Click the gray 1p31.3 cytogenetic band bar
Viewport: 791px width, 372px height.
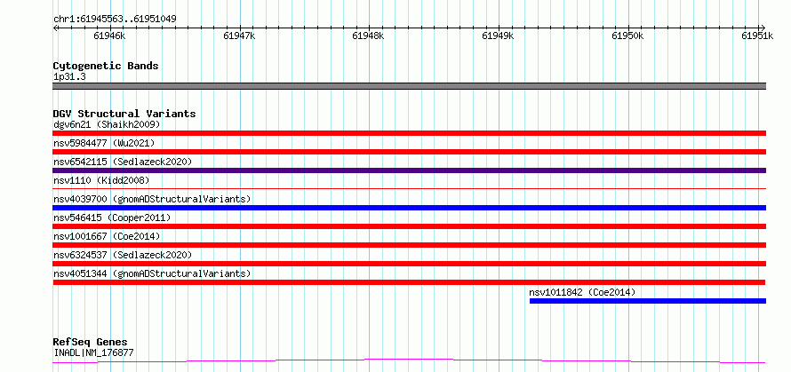click(x=410, y=86)
